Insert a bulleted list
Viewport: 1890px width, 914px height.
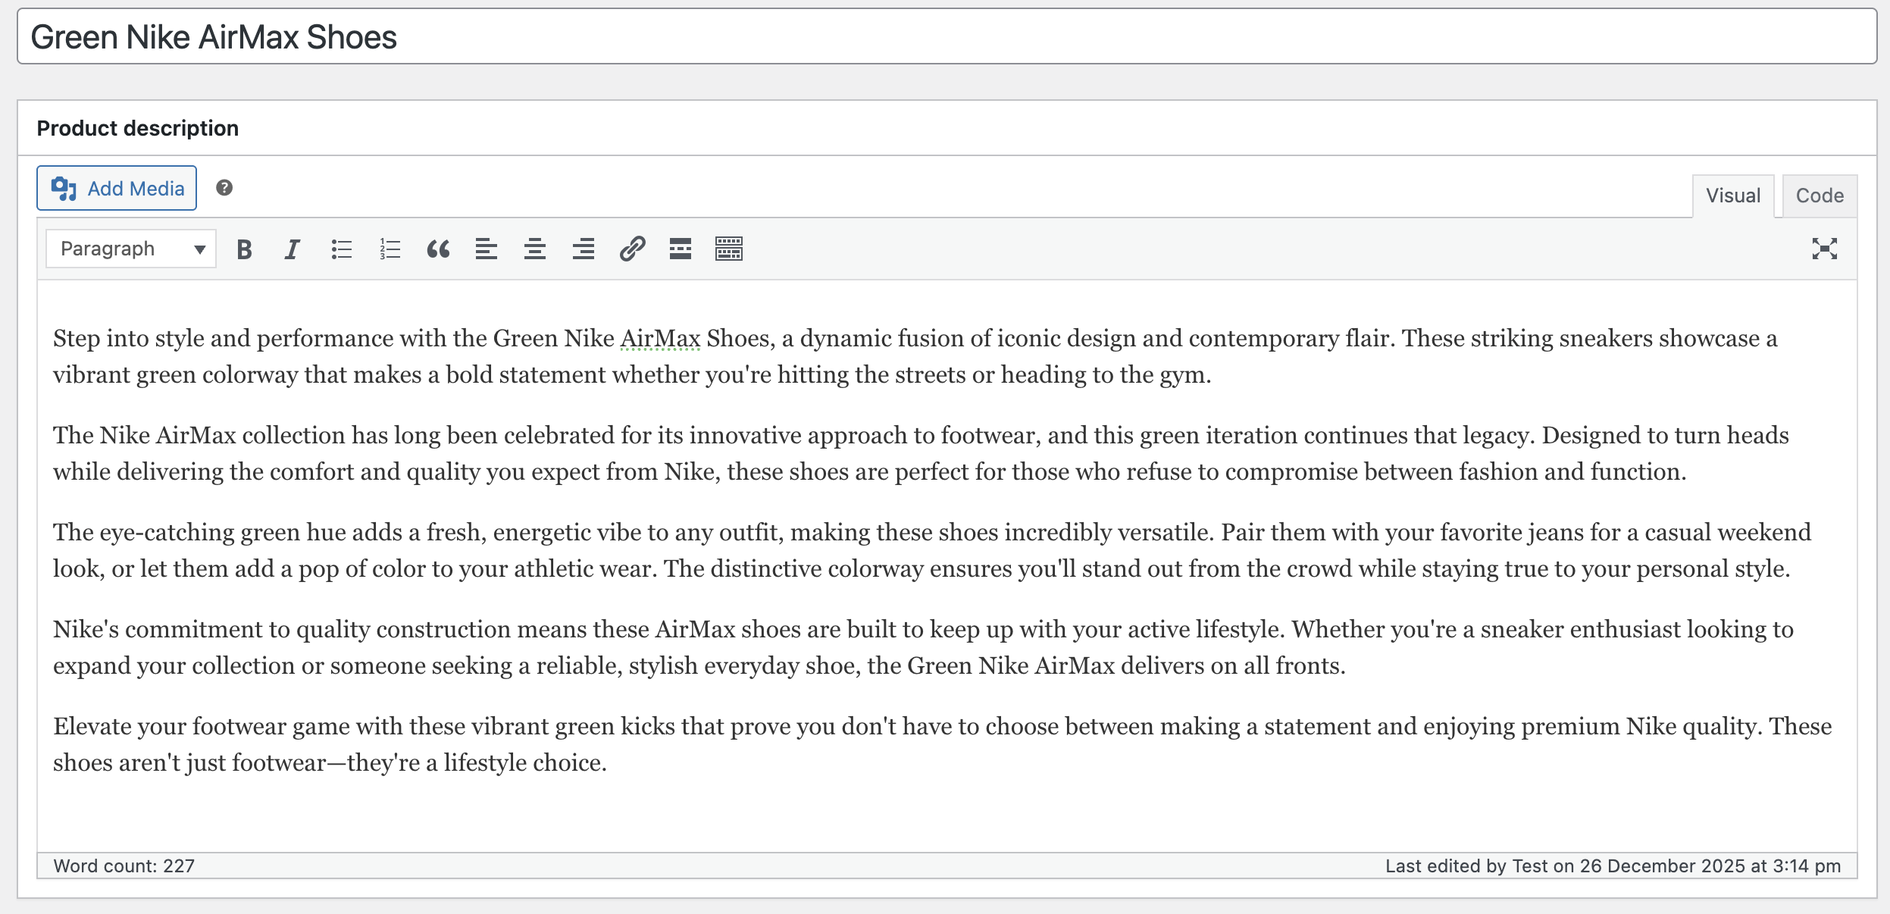pyautogui.click(x=341, y=249)
